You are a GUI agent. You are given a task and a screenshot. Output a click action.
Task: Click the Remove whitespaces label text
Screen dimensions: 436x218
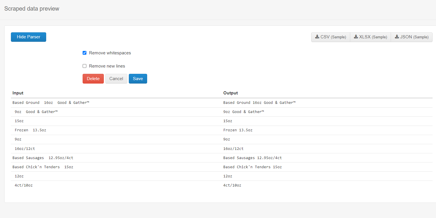[x=110, y=53]
